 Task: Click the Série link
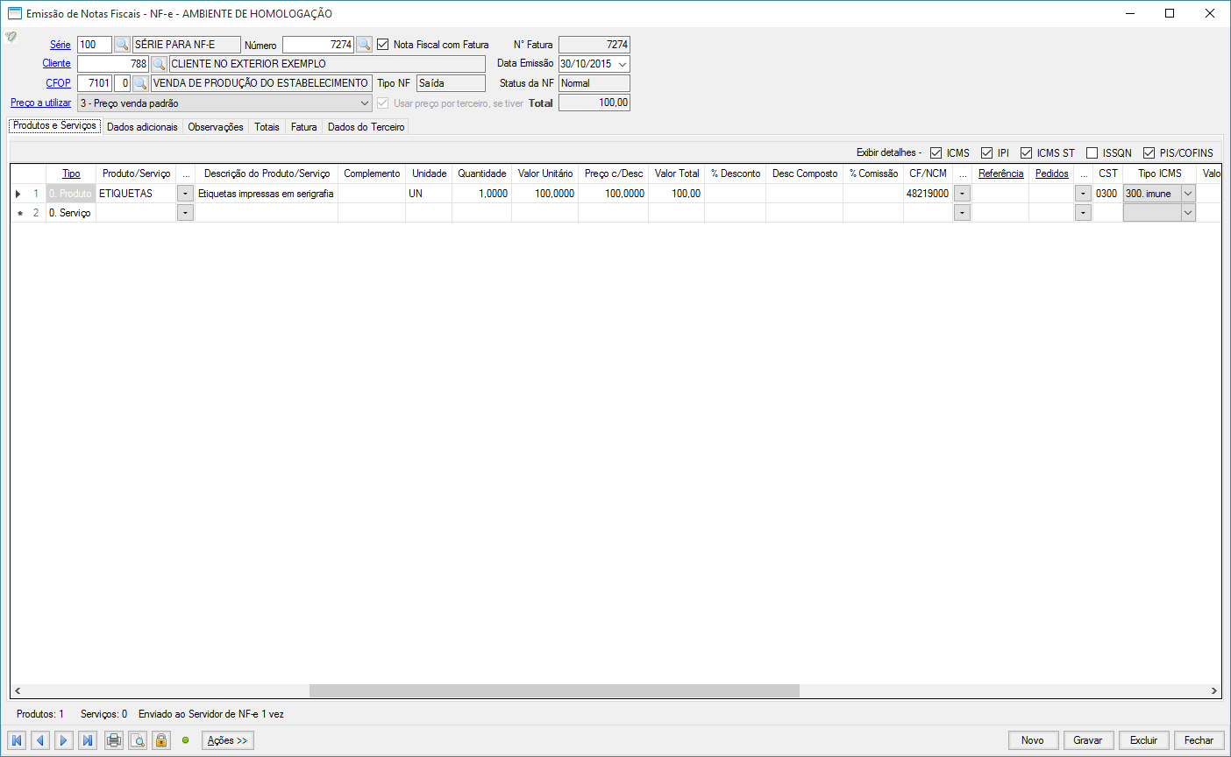click(60, 45)
